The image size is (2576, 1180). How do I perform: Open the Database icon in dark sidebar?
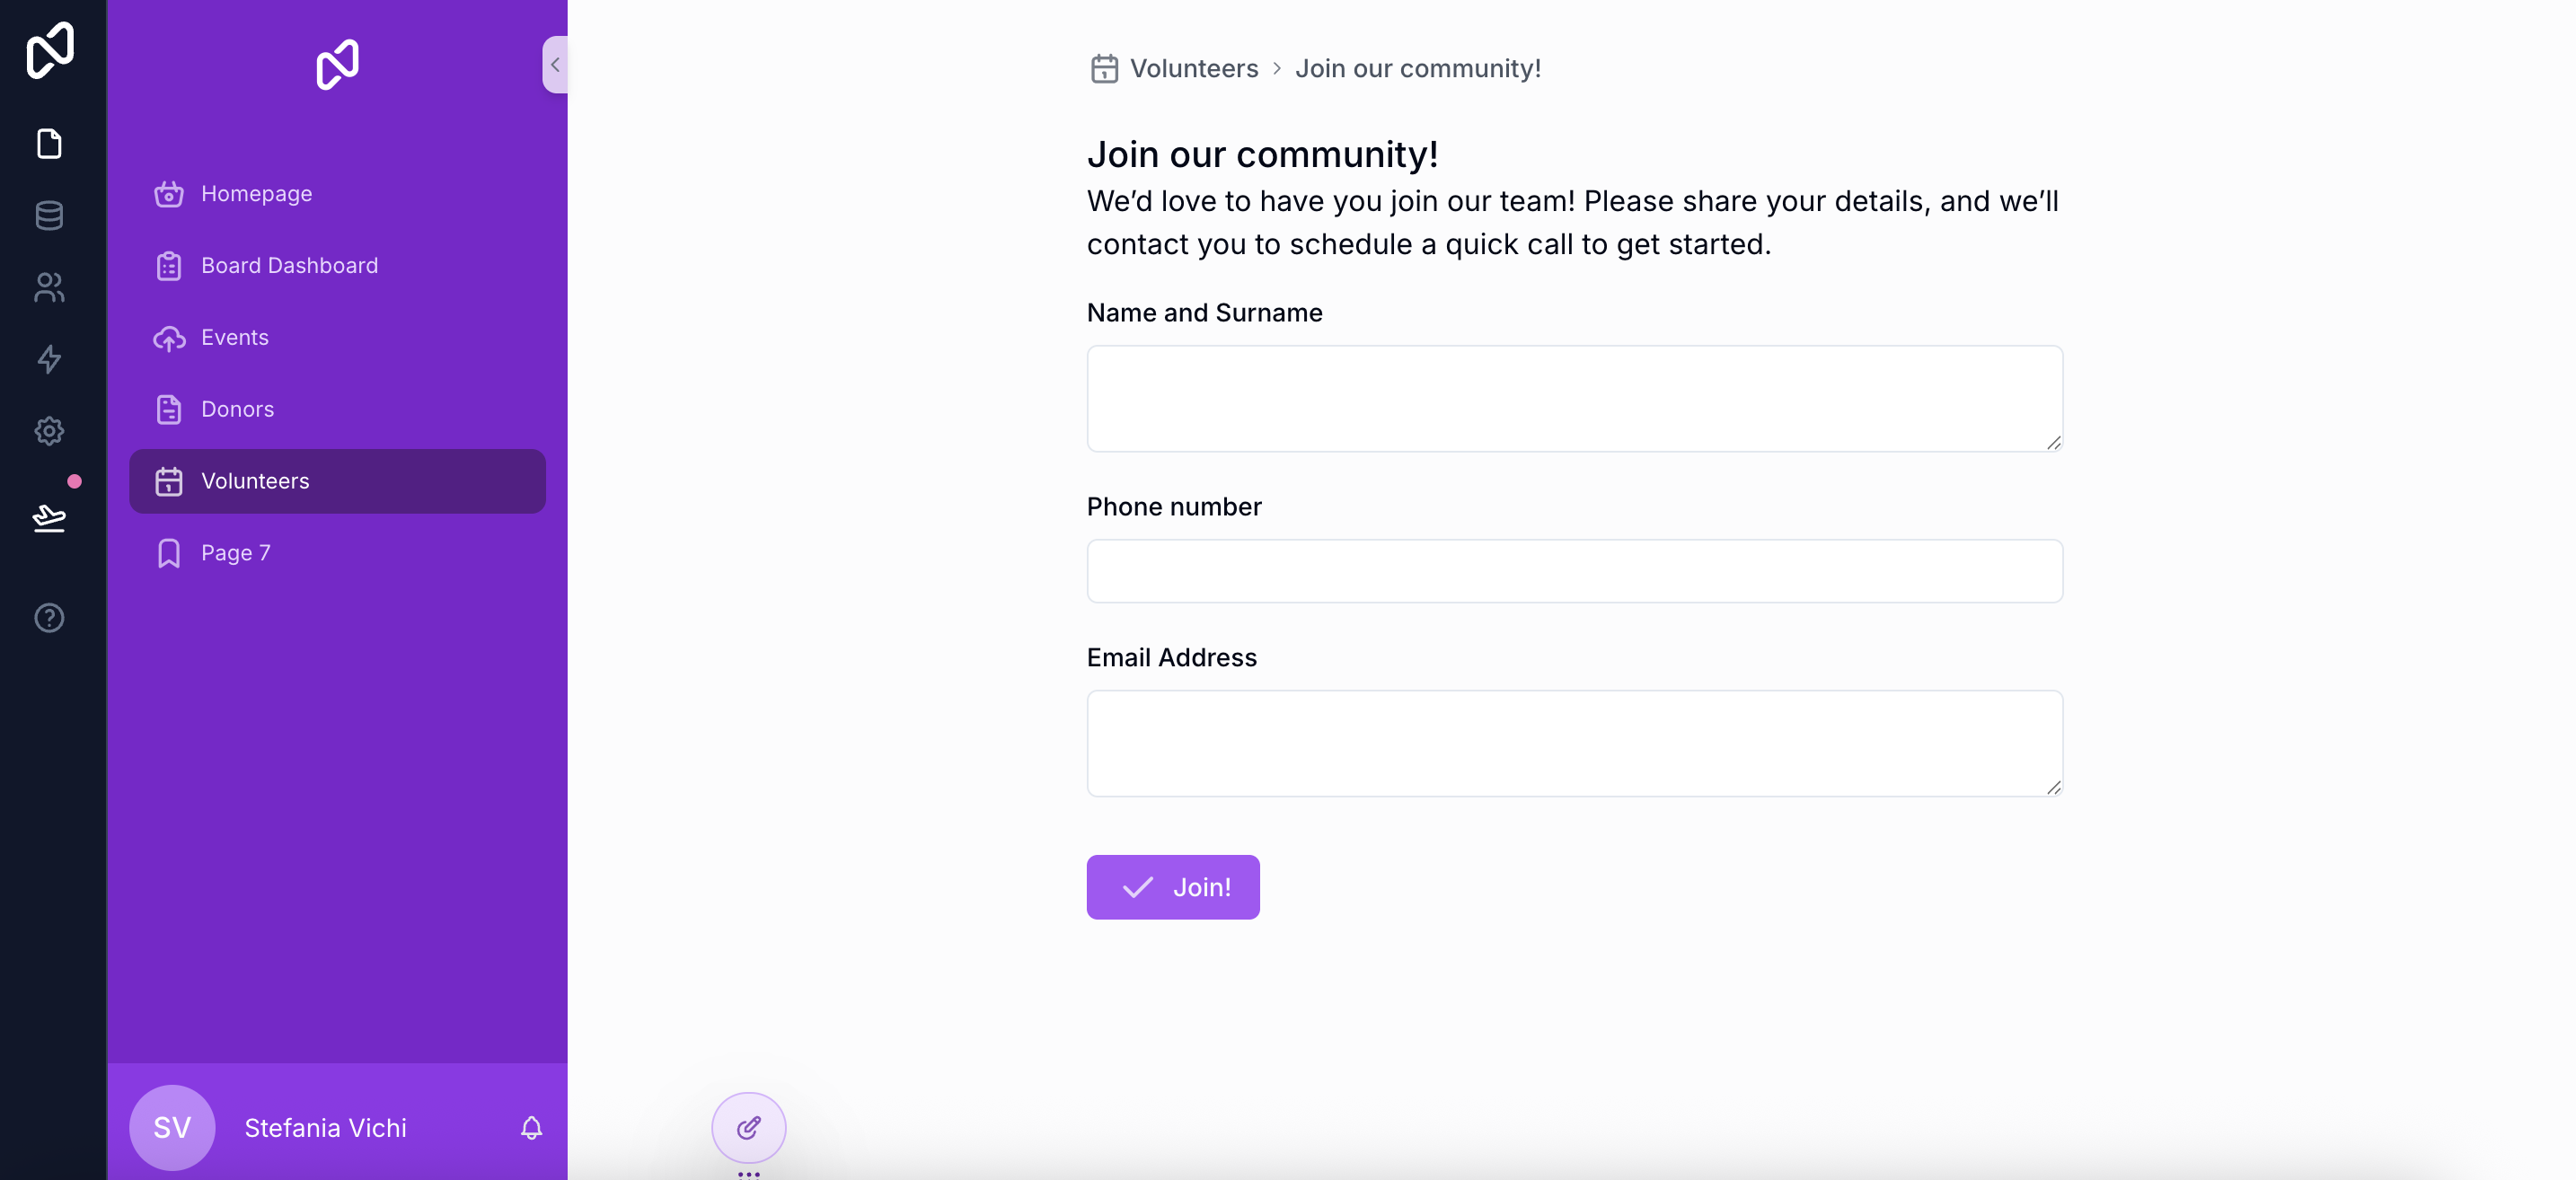click(49, 215)
